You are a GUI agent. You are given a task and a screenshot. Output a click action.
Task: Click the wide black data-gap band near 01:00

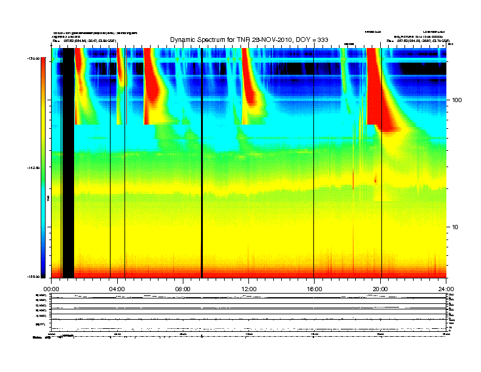[x=68, y=163]
